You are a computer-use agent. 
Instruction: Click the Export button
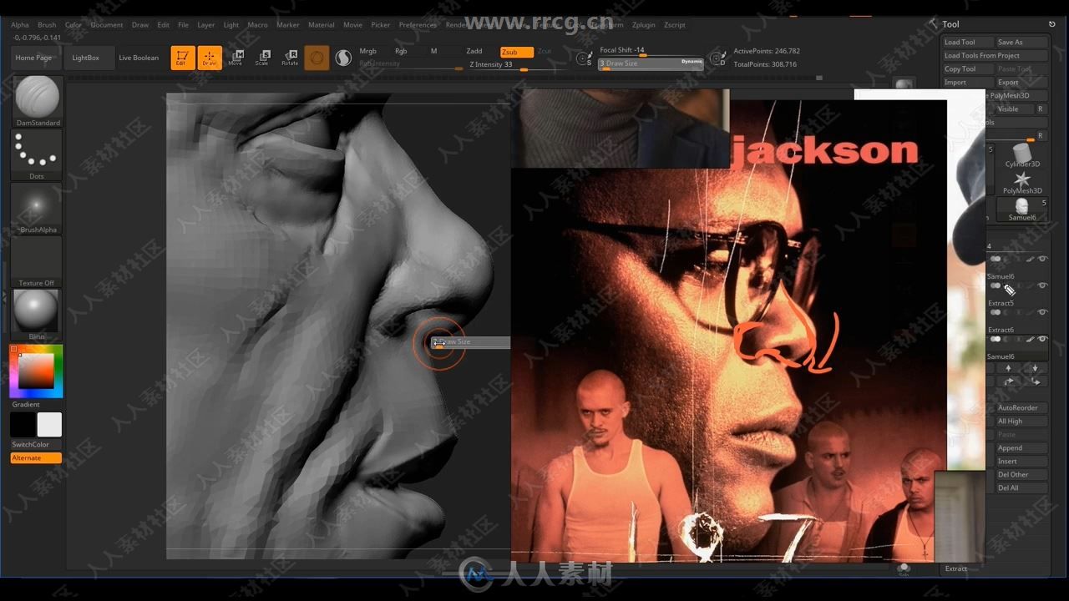point(1022,82)
